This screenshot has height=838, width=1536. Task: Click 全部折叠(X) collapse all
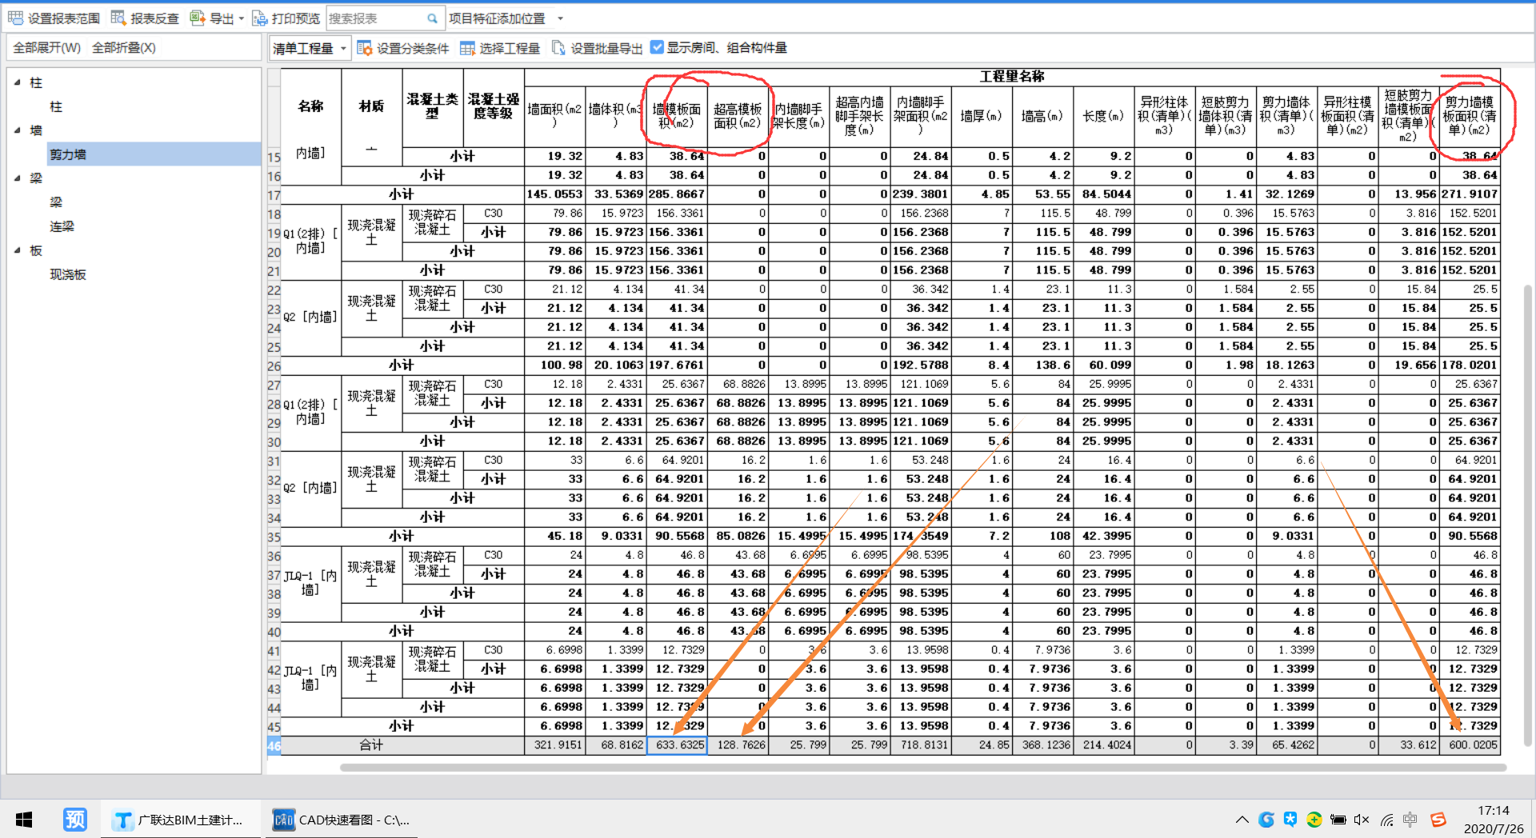(x=123, y=47)
